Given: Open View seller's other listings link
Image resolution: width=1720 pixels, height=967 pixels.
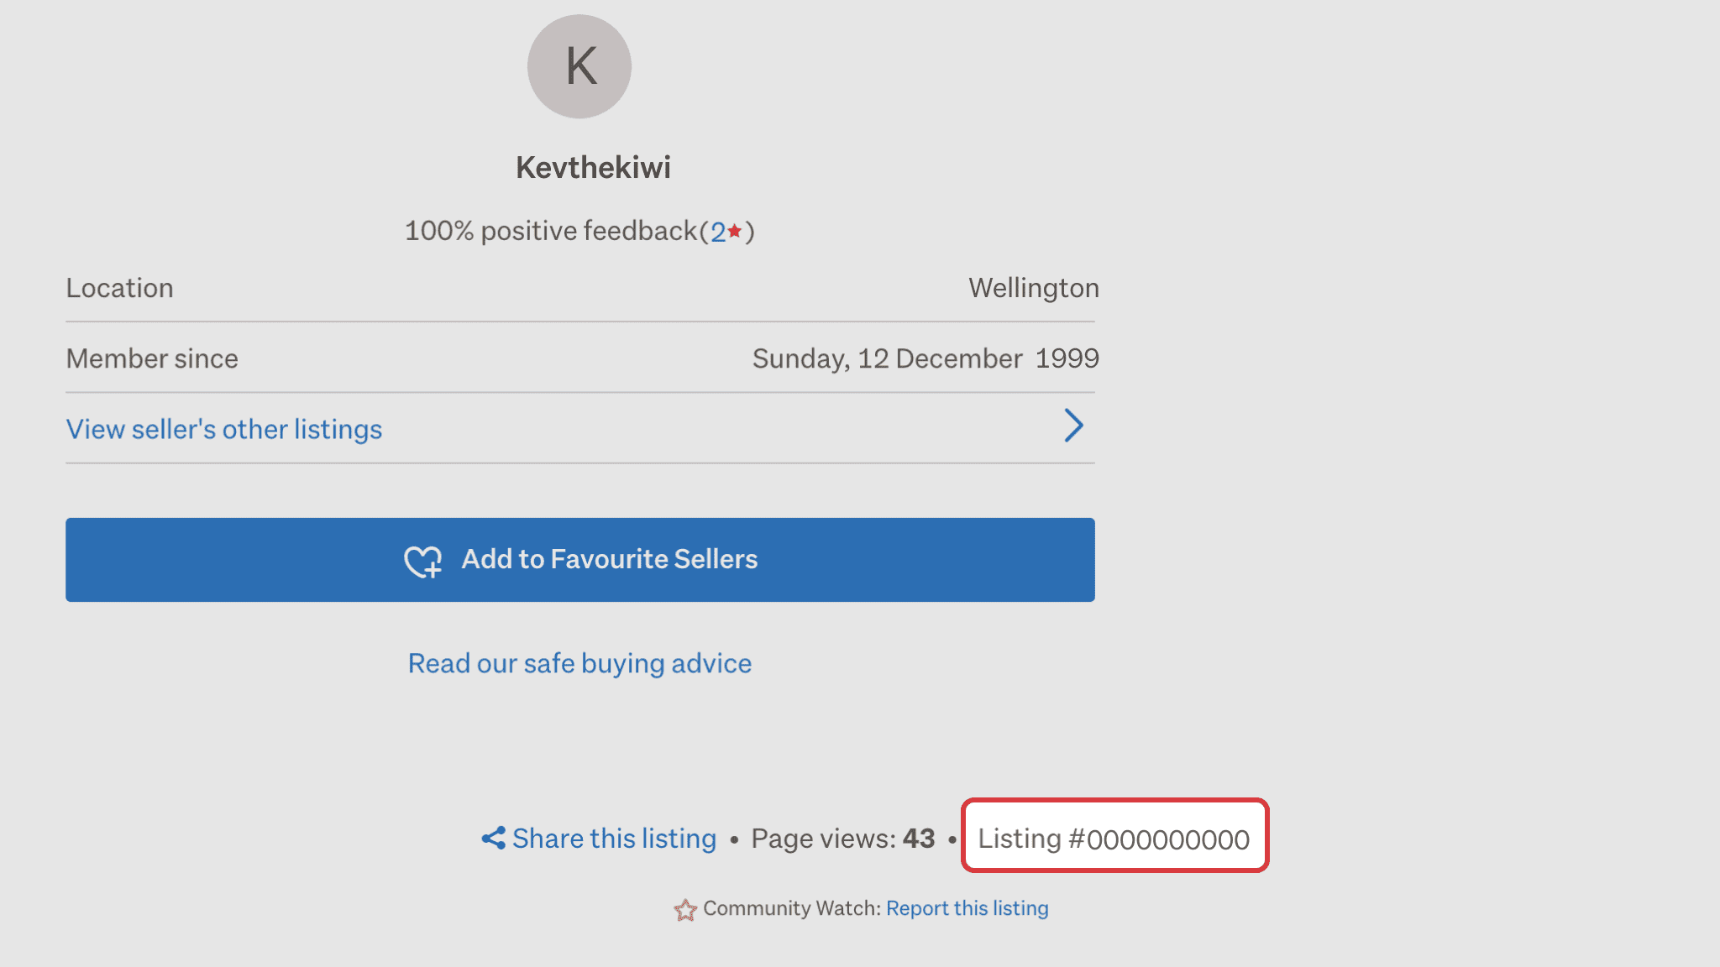Looking at the screenshot, I should click(224, 429).
